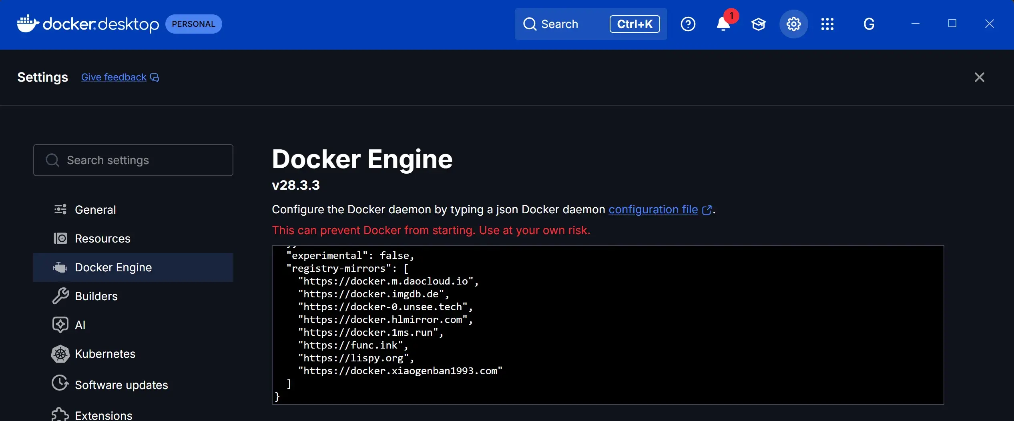Screen dimensions: 1014x421
Task: Open the Resources settings section
Action: click(133, 238)
